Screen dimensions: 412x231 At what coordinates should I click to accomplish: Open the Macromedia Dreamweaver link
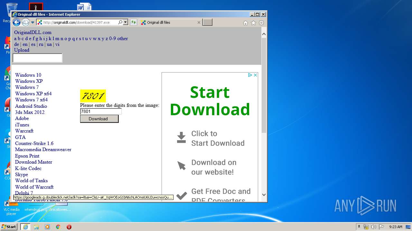43,150
